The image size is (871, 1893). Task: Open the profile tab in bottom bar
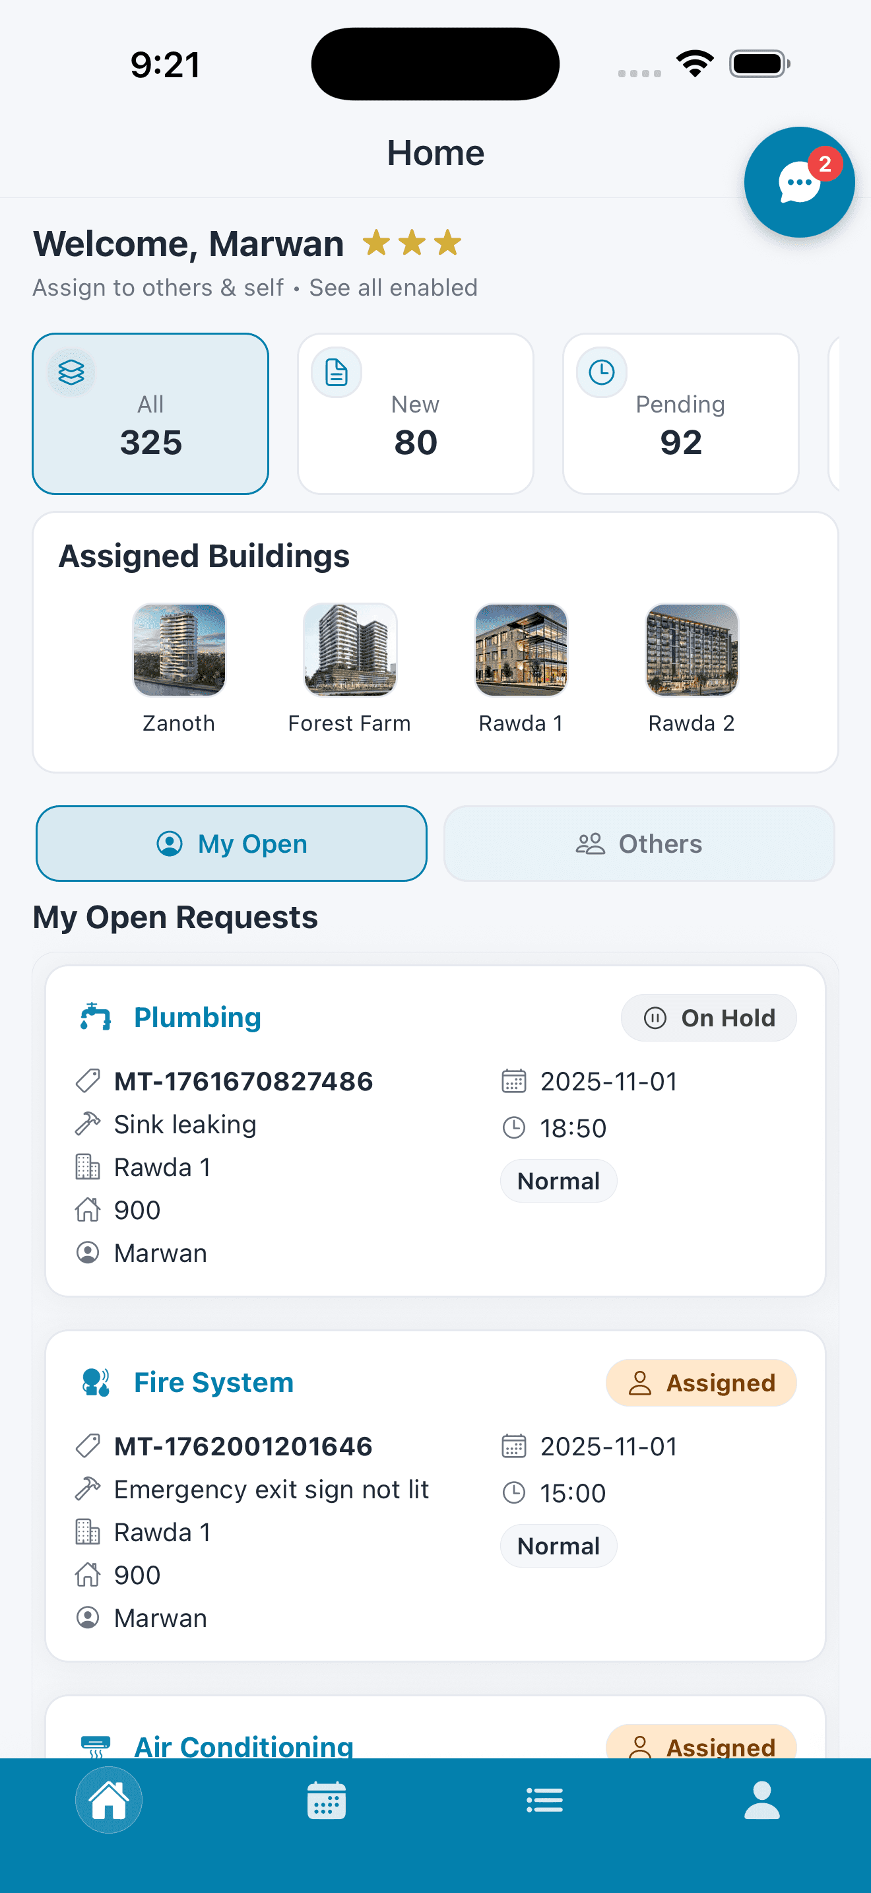(762, 1801)
